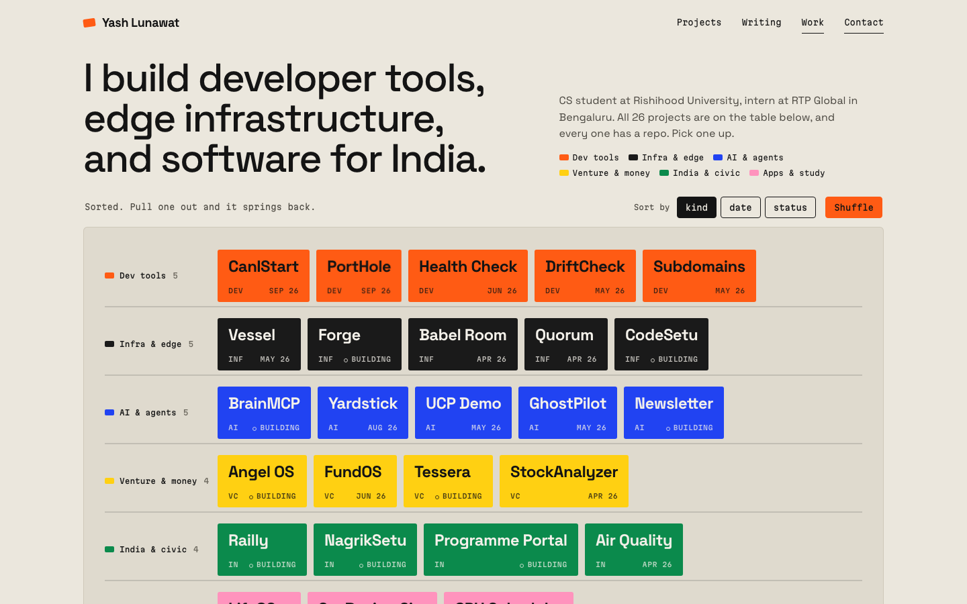Click the Dev tools row label
Screen dimensions: 967x604
click(142, 276)
